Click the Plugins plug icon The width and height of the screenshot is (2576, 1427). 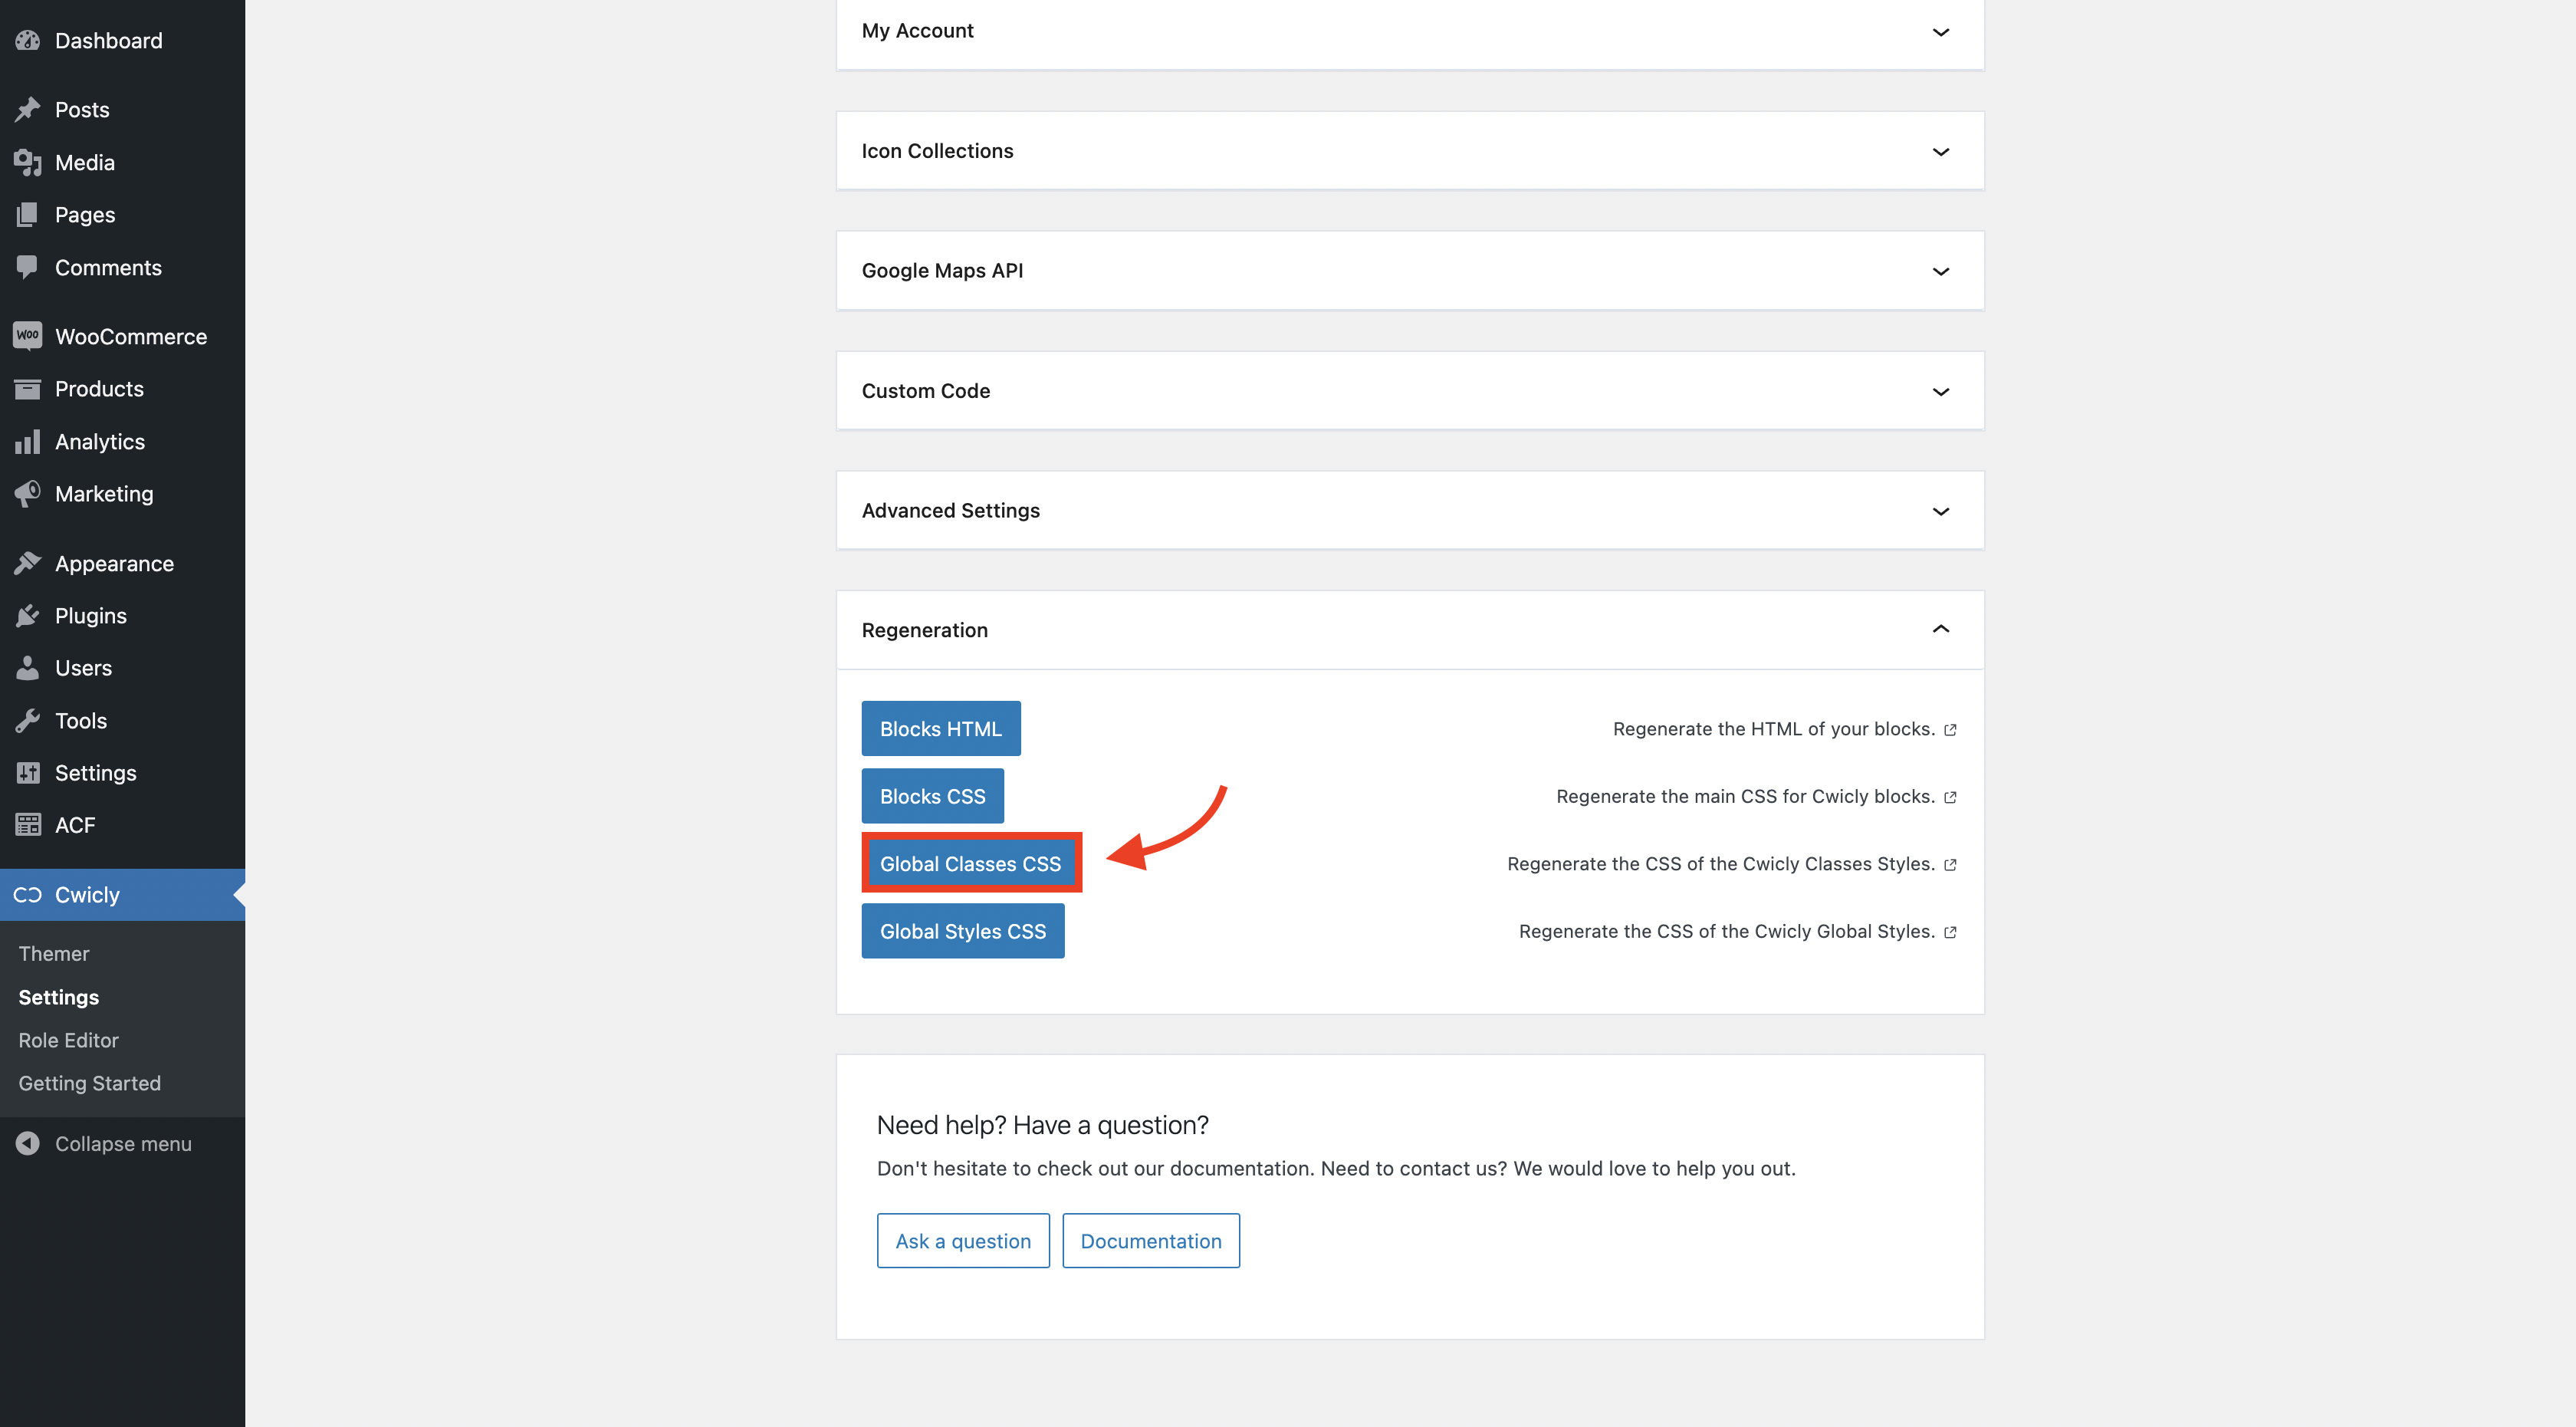(x=28, y=616)
